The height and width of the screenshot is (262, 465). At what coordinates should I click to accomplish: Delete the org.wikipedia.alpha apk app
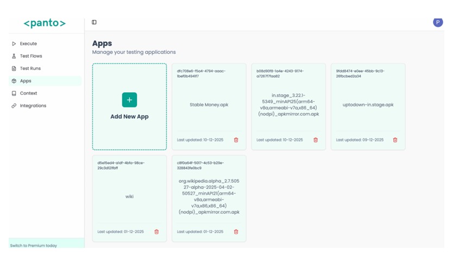[236, 232]
